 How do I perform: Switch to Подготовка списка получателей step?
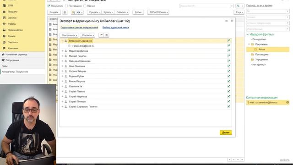[79, 27]
